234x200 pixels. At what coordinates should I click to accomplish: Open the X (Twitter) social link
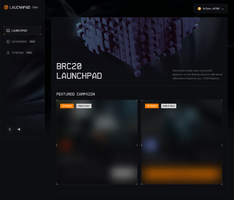pos(10,129)
